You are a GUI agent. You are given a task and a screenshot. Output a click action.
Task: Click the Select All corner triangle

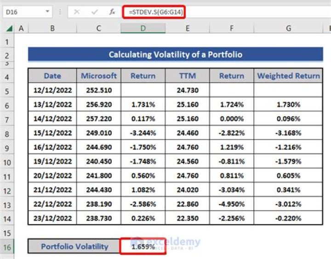pos(9,28)
